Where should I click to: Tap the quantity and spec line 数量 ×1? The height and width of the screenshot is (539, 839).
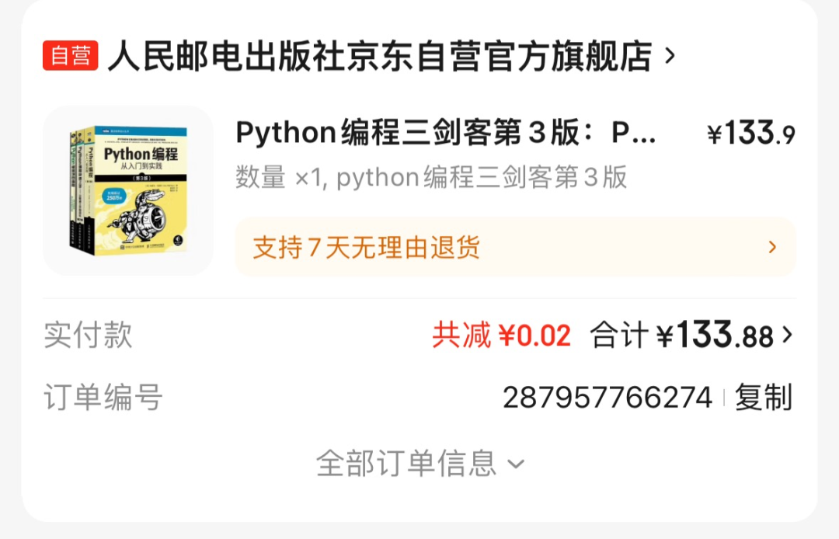click(x=430, y=177)
